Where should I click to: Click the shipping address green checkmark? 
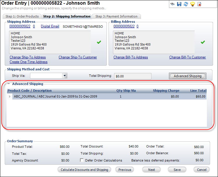(99, 42)
